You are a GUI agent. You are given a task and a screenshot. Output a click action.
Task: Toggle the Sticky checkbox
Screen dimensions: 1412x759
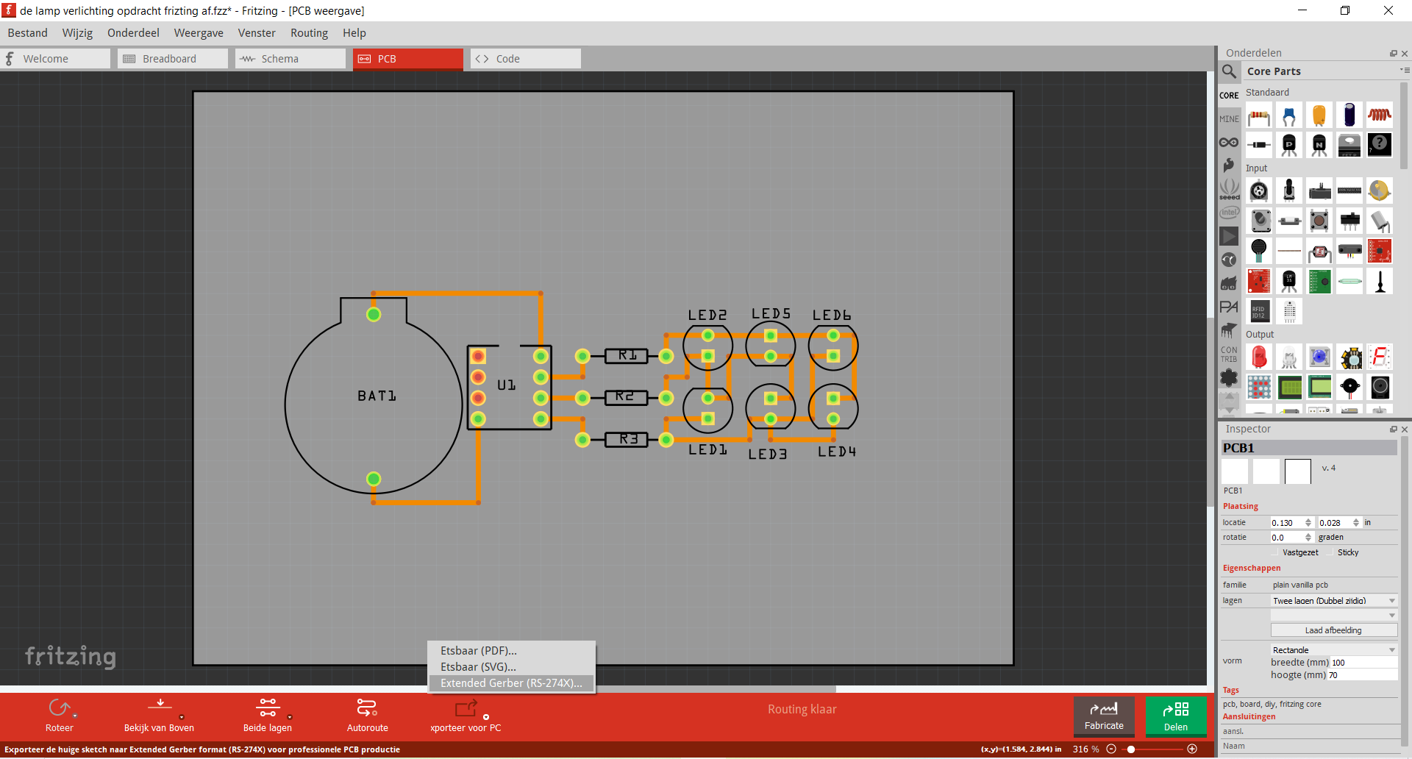coord(1331,552)
